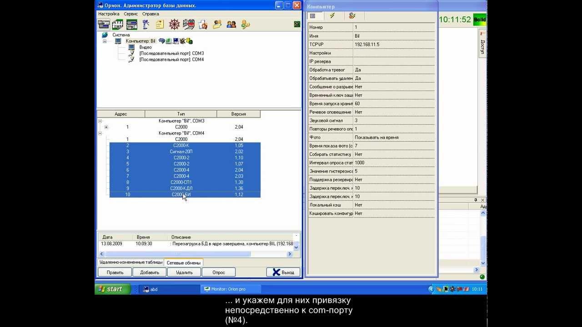Click the coins icon beside Компьютер: Bil

point(189,41)
